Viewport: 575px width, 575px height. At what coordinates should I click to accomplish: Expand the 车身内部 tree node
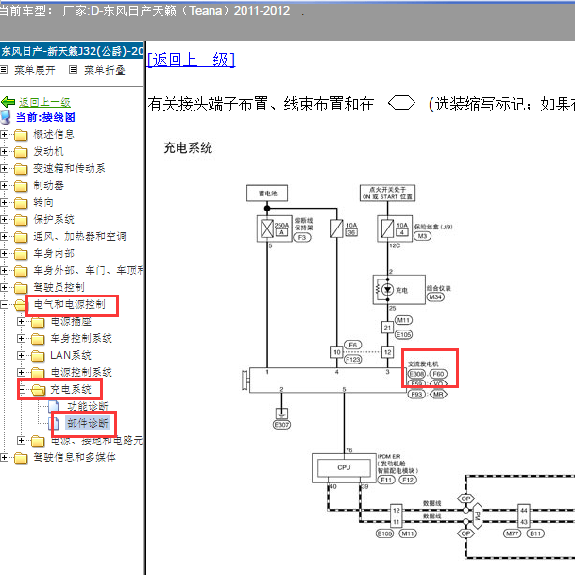(x=4, y=253)
